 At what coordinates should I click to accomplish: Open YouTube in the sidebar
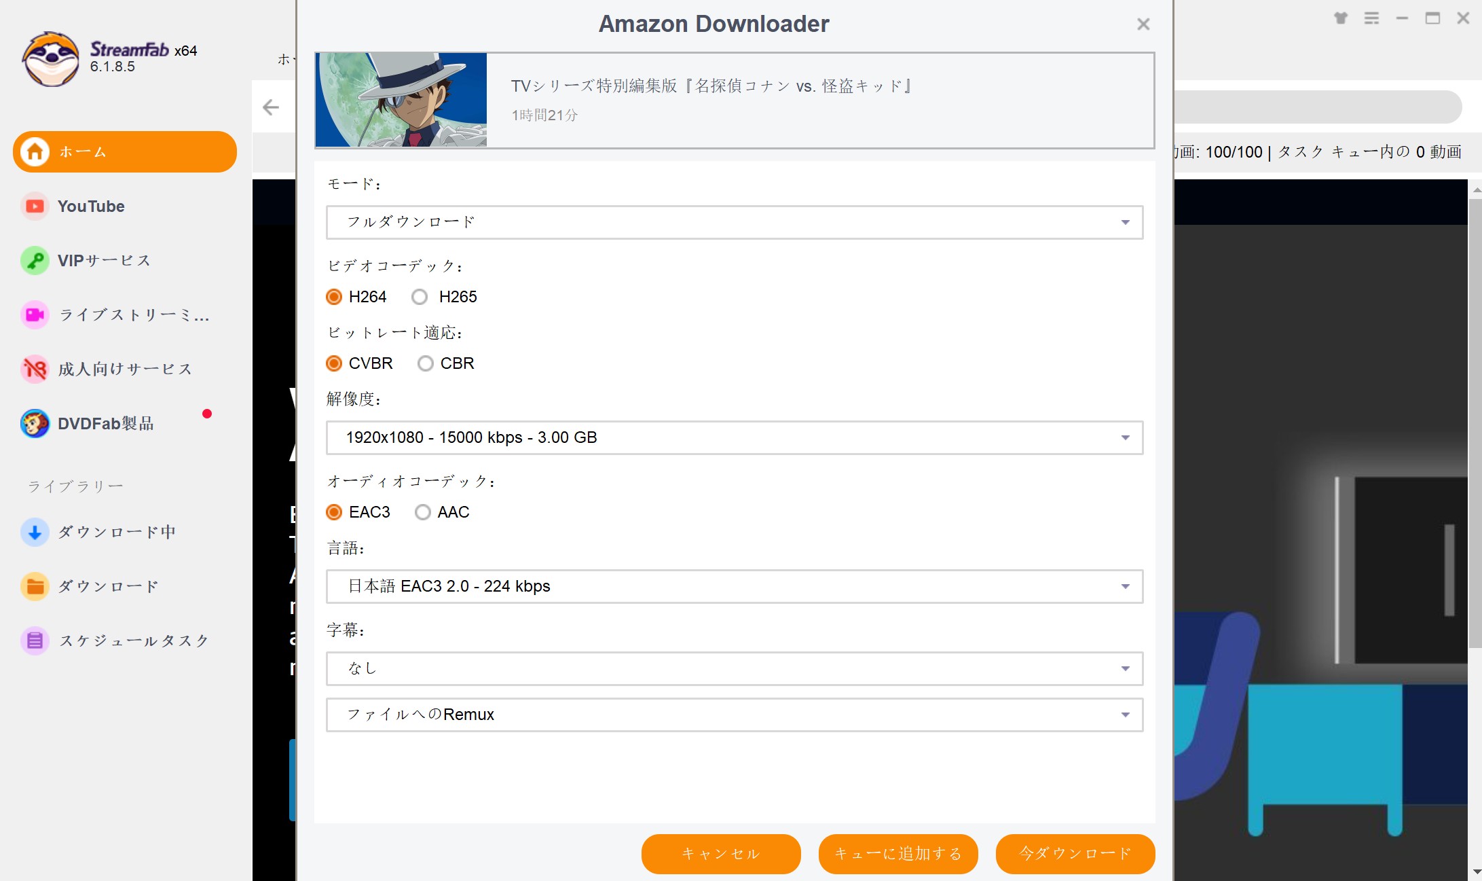click(125, 206)
